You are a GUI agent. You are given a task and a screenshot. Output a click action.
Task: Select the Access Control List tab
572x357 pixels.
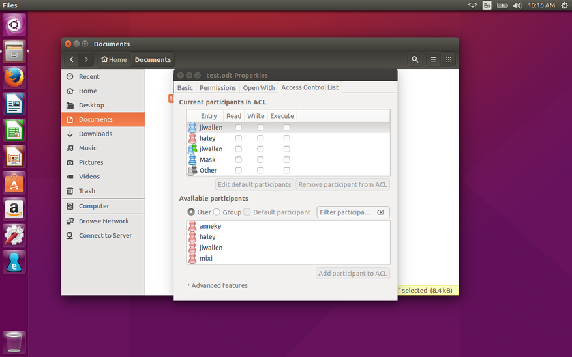tap(310, 87)
